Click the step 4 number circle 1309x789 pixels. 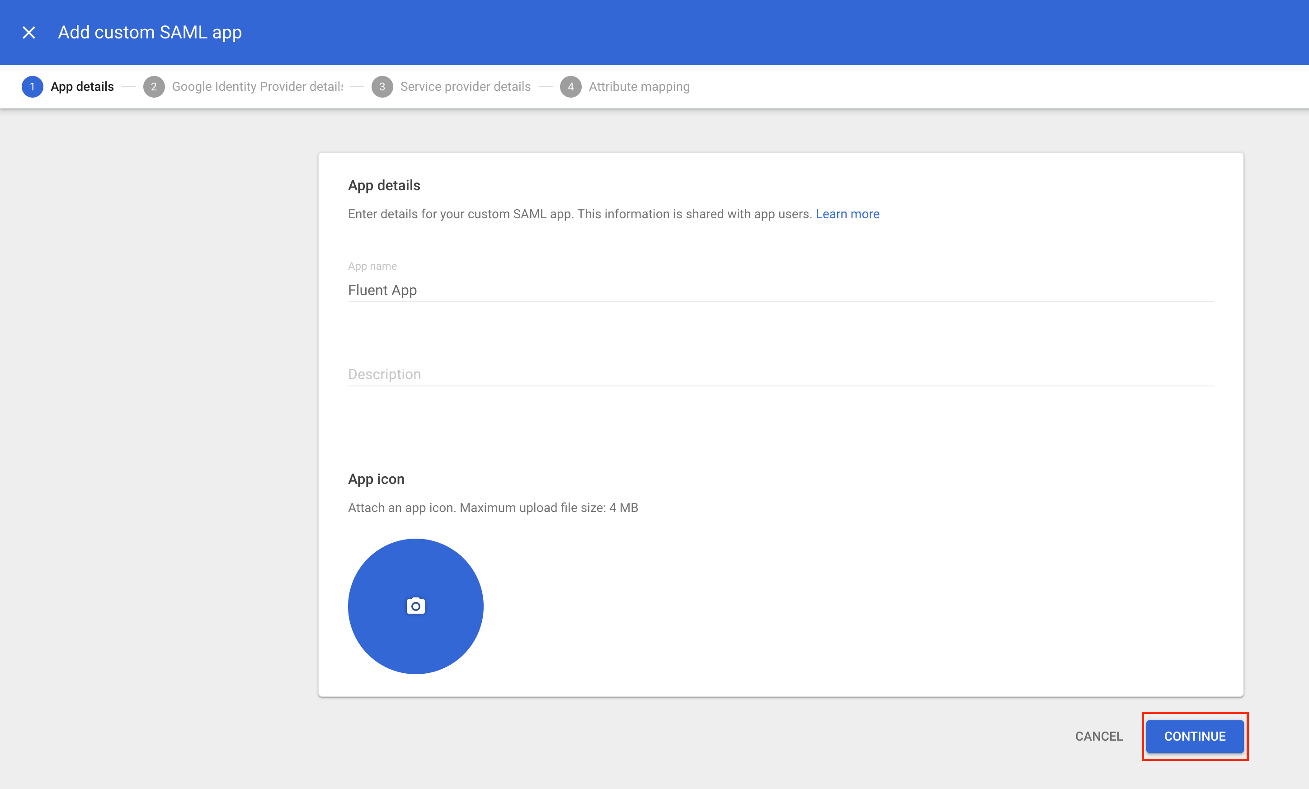tap(570, 87)
